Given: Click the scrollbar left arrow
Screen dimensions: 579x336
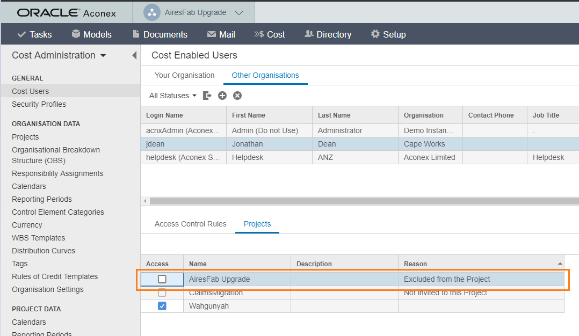Looking at the screenshot, I should [x=145, y=201].
